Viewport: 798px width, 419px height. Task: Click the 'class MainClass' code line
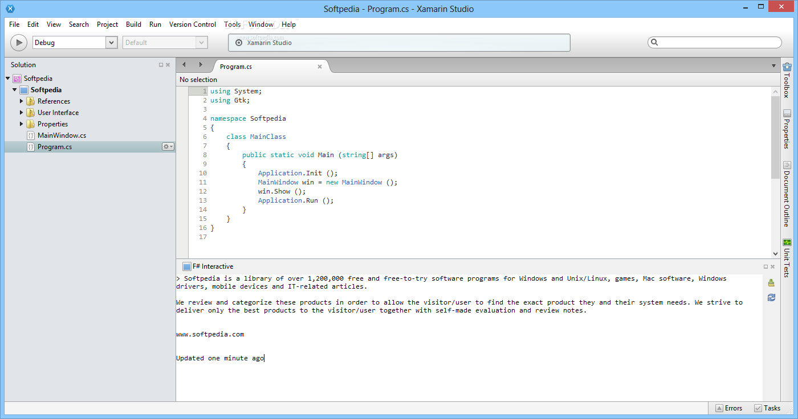tap(256, 137)
